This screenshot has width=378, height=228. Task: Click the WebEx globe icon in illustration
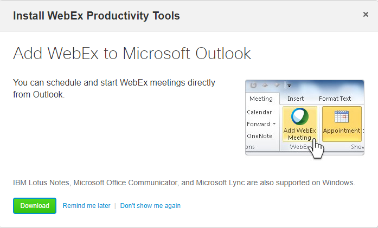tap(300, 116)
